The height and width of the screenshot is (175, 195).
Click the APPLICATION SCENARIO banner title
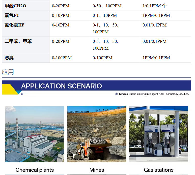61,86
